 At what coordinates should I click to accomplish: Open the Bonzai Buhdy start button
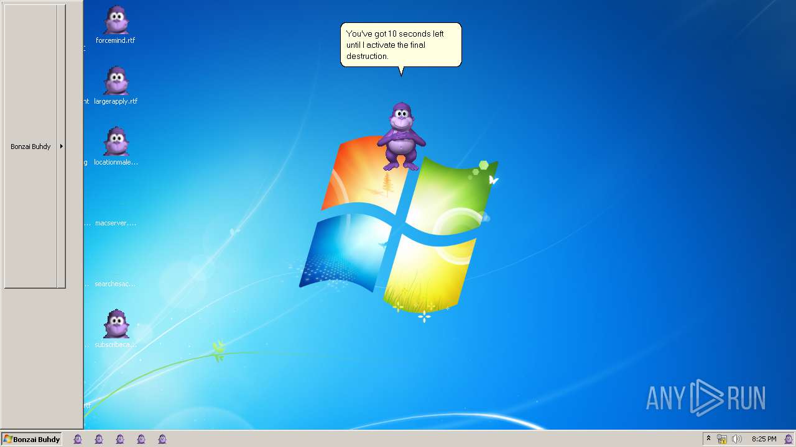pos(32,439)
